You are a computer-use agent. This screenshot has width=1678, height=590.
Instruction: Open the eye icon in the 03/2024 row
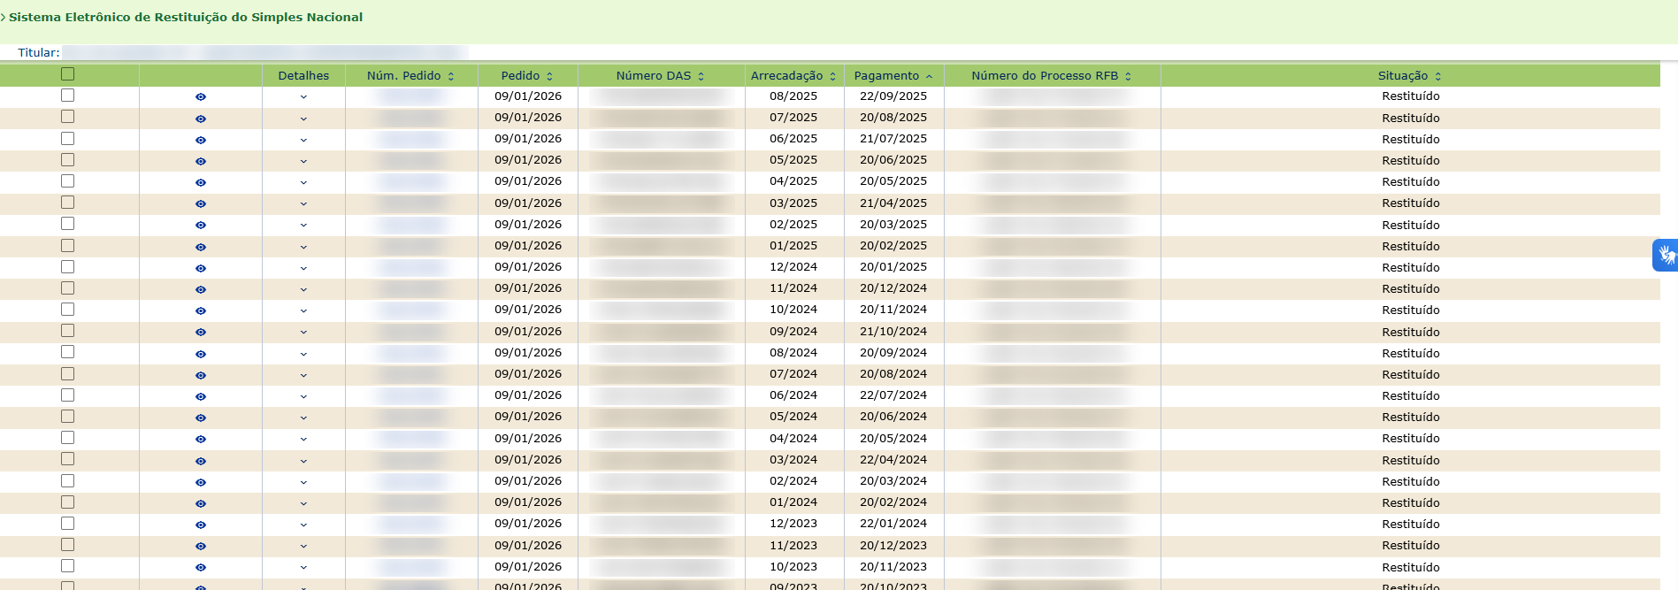201,461
